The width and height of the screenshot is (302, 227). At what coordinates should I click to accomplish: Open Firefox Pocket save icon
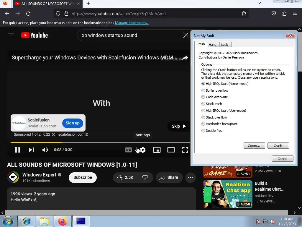point(274,14)
